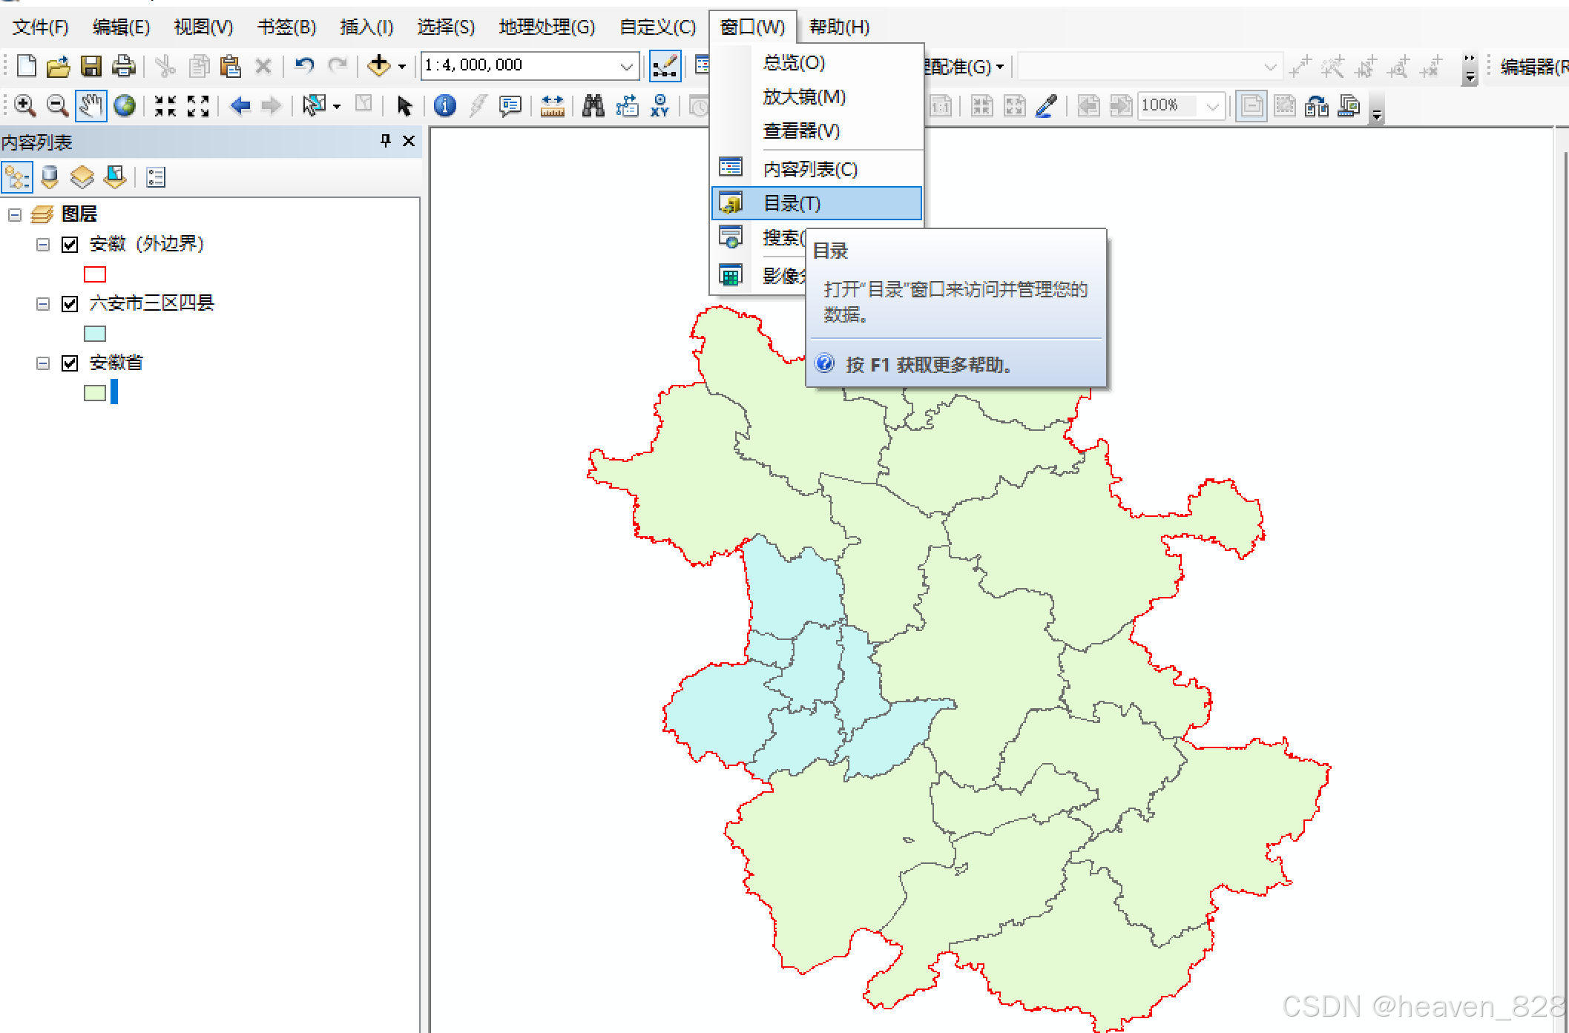Click the Full Extent globe icon
The height and width of the screenshot is (1033, 1569).
[124, 106]
